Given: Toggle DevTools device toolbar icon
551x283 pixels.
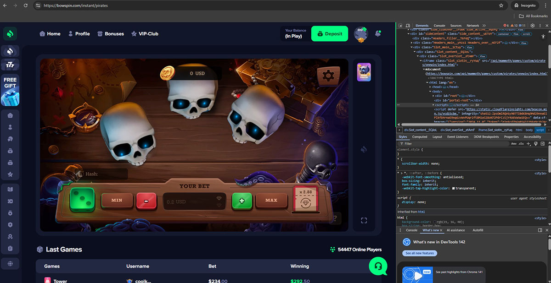Looking at the screenshot, I should [x=408, y=26].
